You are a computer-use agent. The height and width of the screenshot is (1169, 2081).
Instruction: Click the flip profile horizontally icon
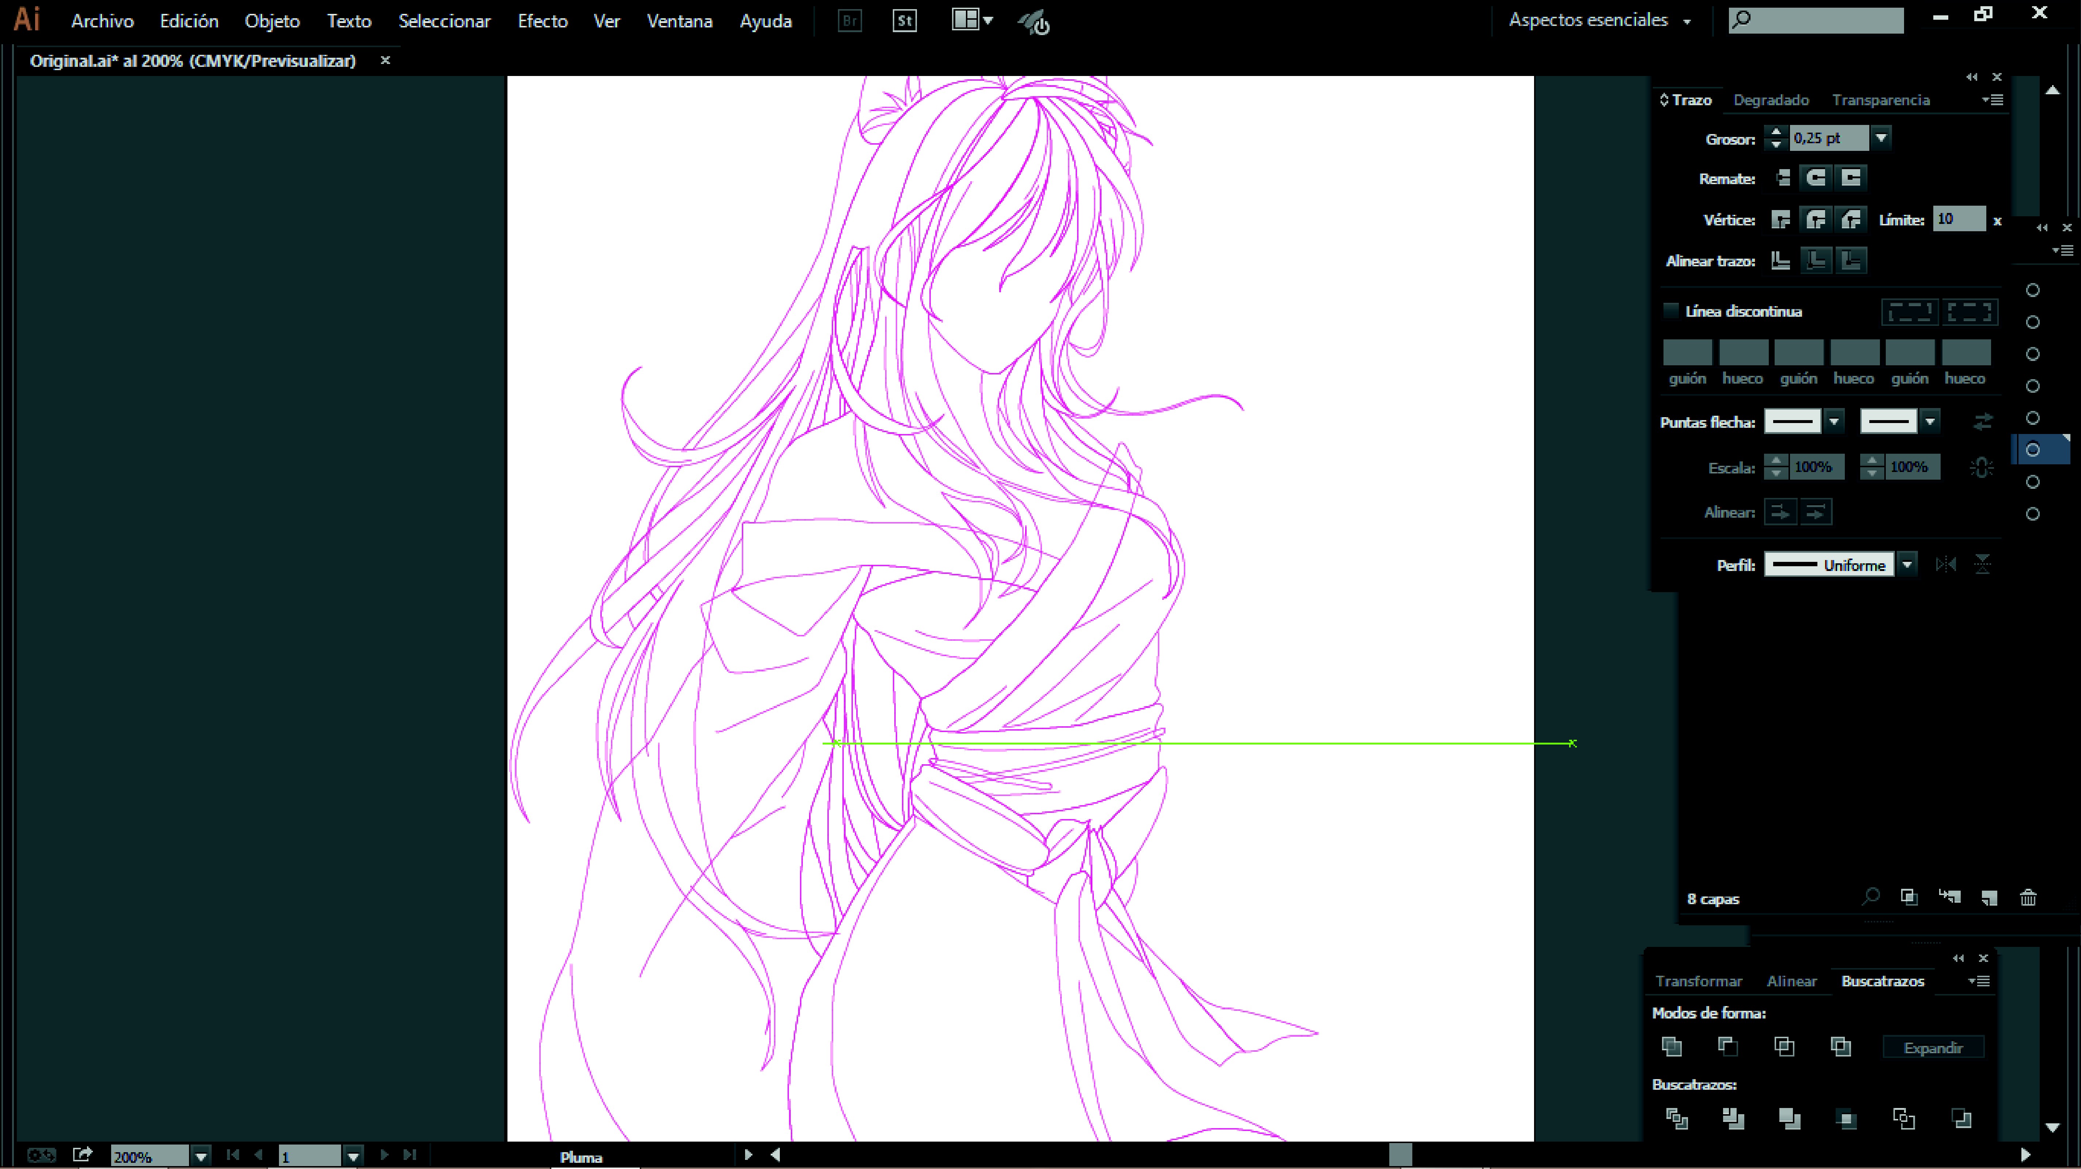[1946, 564]
